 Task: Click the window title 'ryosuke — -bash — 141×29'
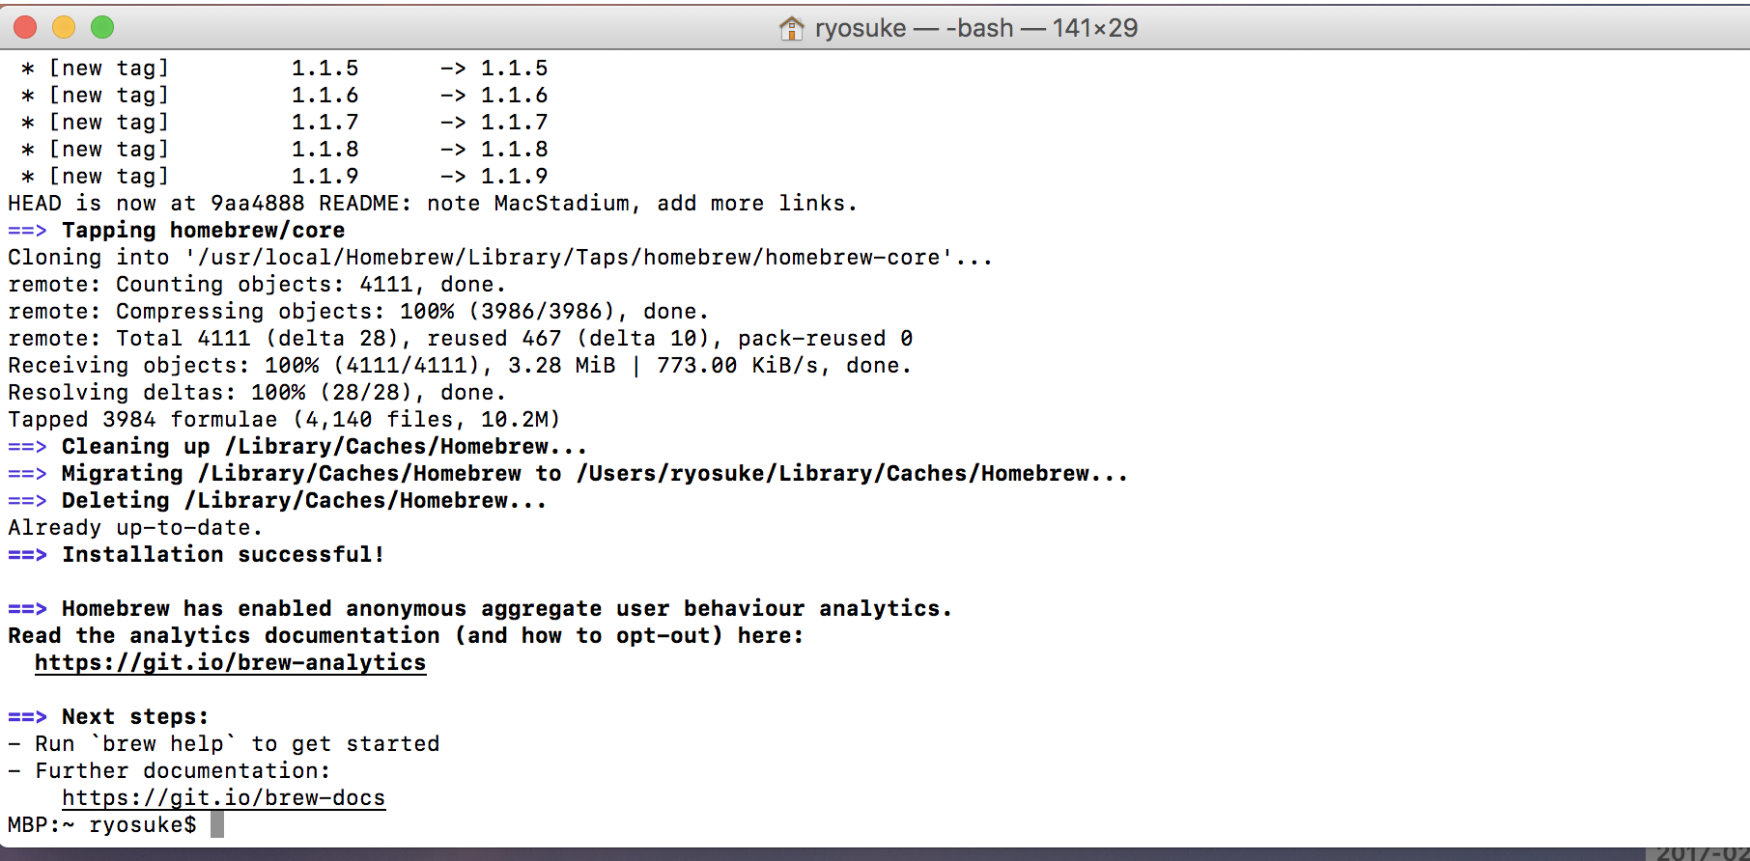click(976, 28)
